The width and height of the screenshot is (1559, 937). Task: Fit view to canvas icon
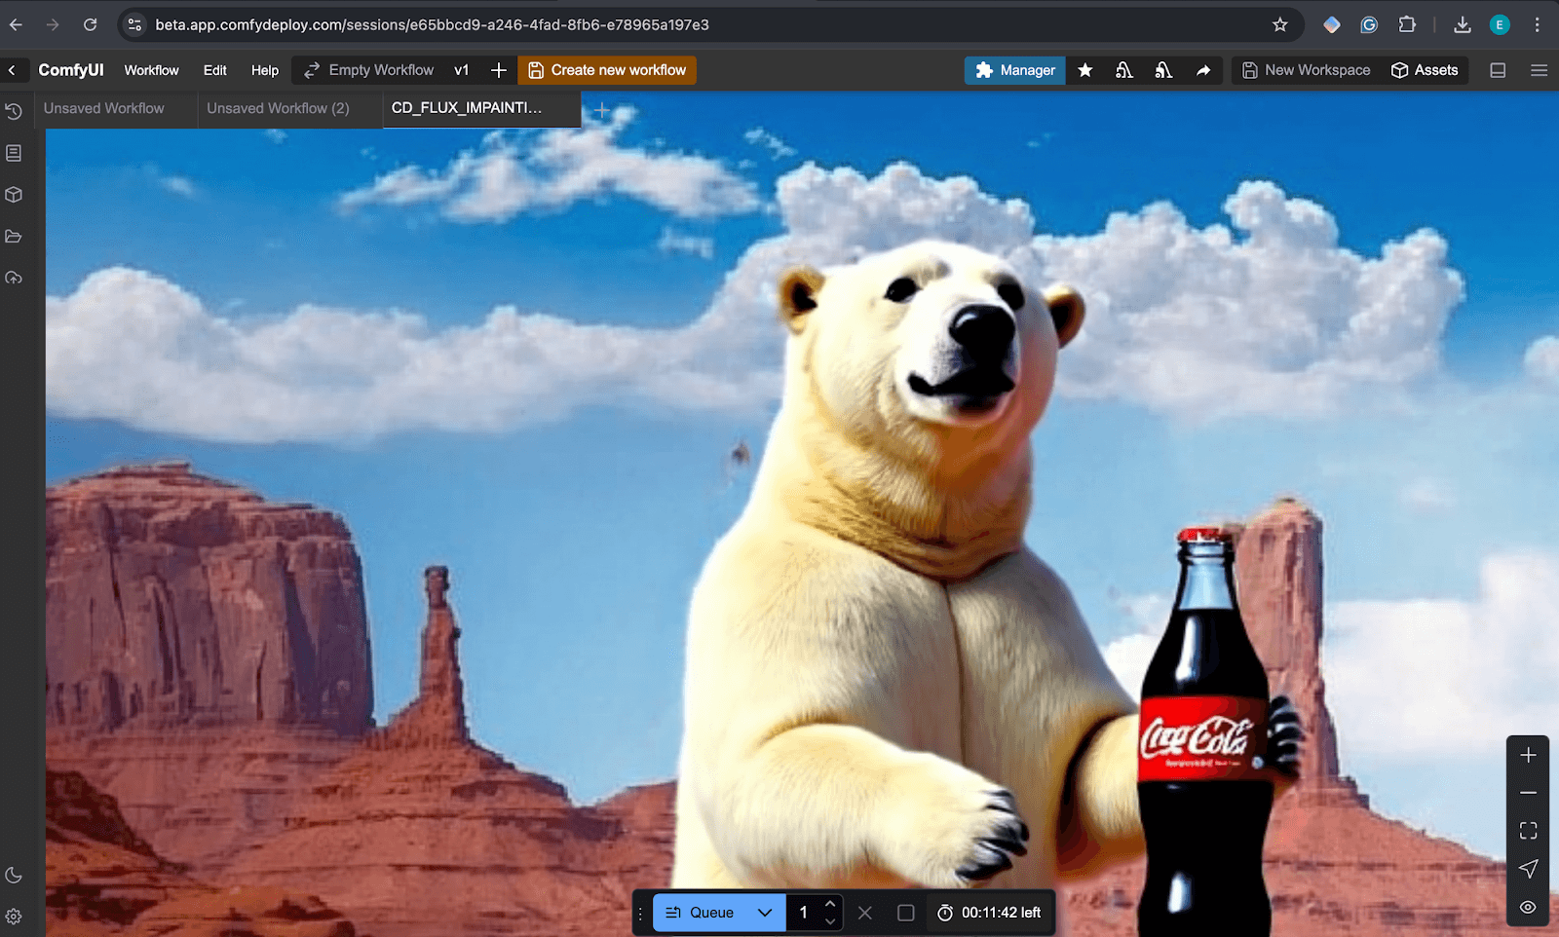[x=1528, y=831]
